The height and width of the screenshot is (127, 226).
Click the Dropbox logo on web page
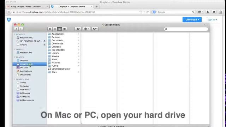(9, 19)
